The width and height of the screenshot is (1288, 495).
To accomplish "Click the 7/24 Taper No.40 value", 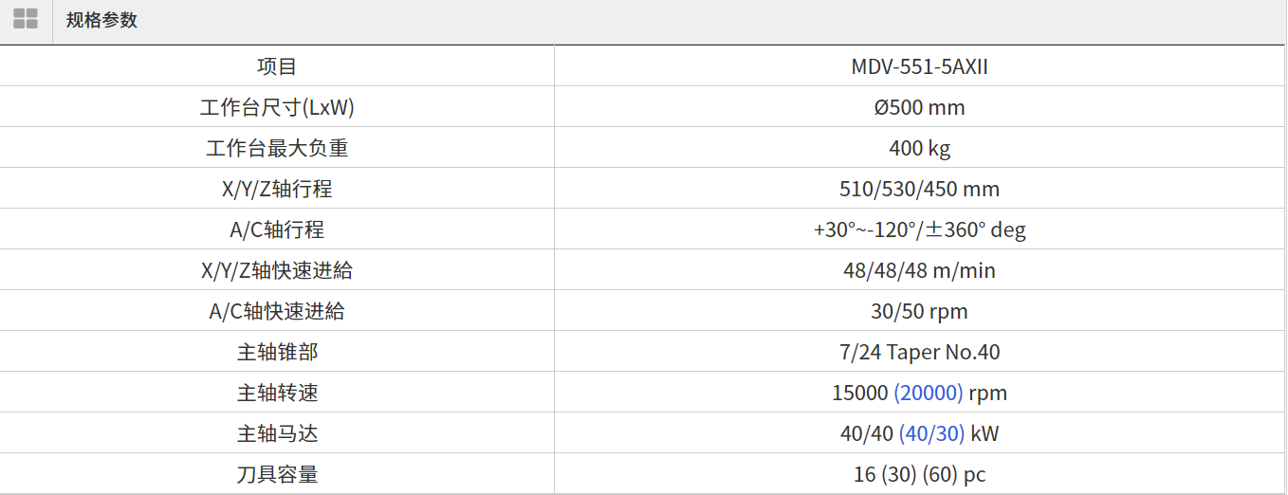I will click(x=919, y=352).
